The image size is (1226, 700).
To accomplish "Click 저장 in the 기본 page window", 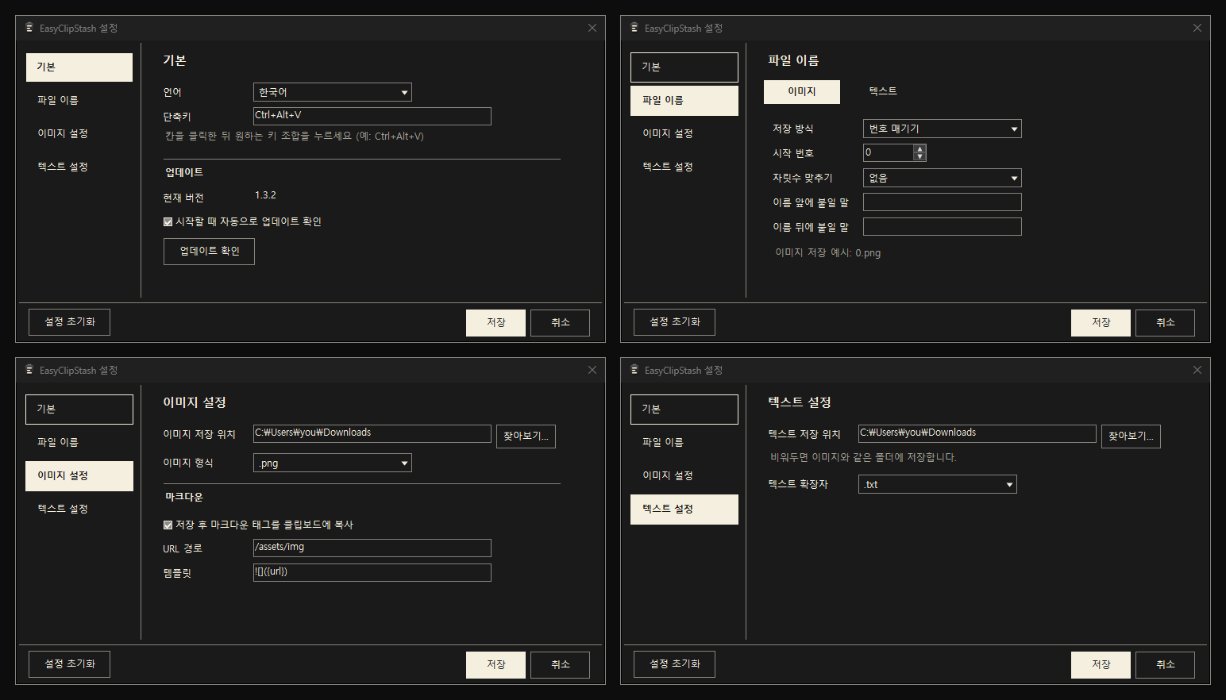I will pos(495,323).
